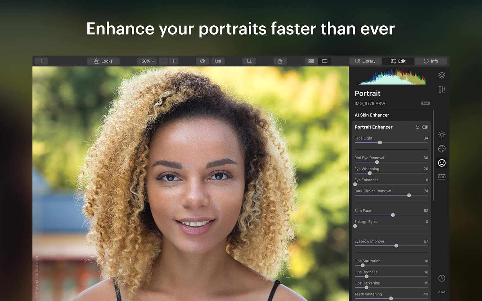Click the Face Light value 34
This screenshot has height=301, width=482.
[x=426, y=138]
